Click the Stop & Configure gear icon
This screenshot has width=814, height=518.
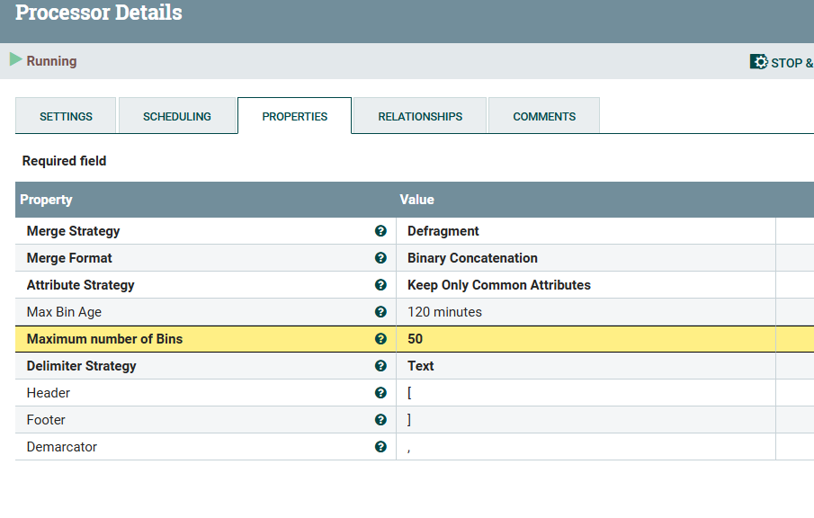(758, 62)
